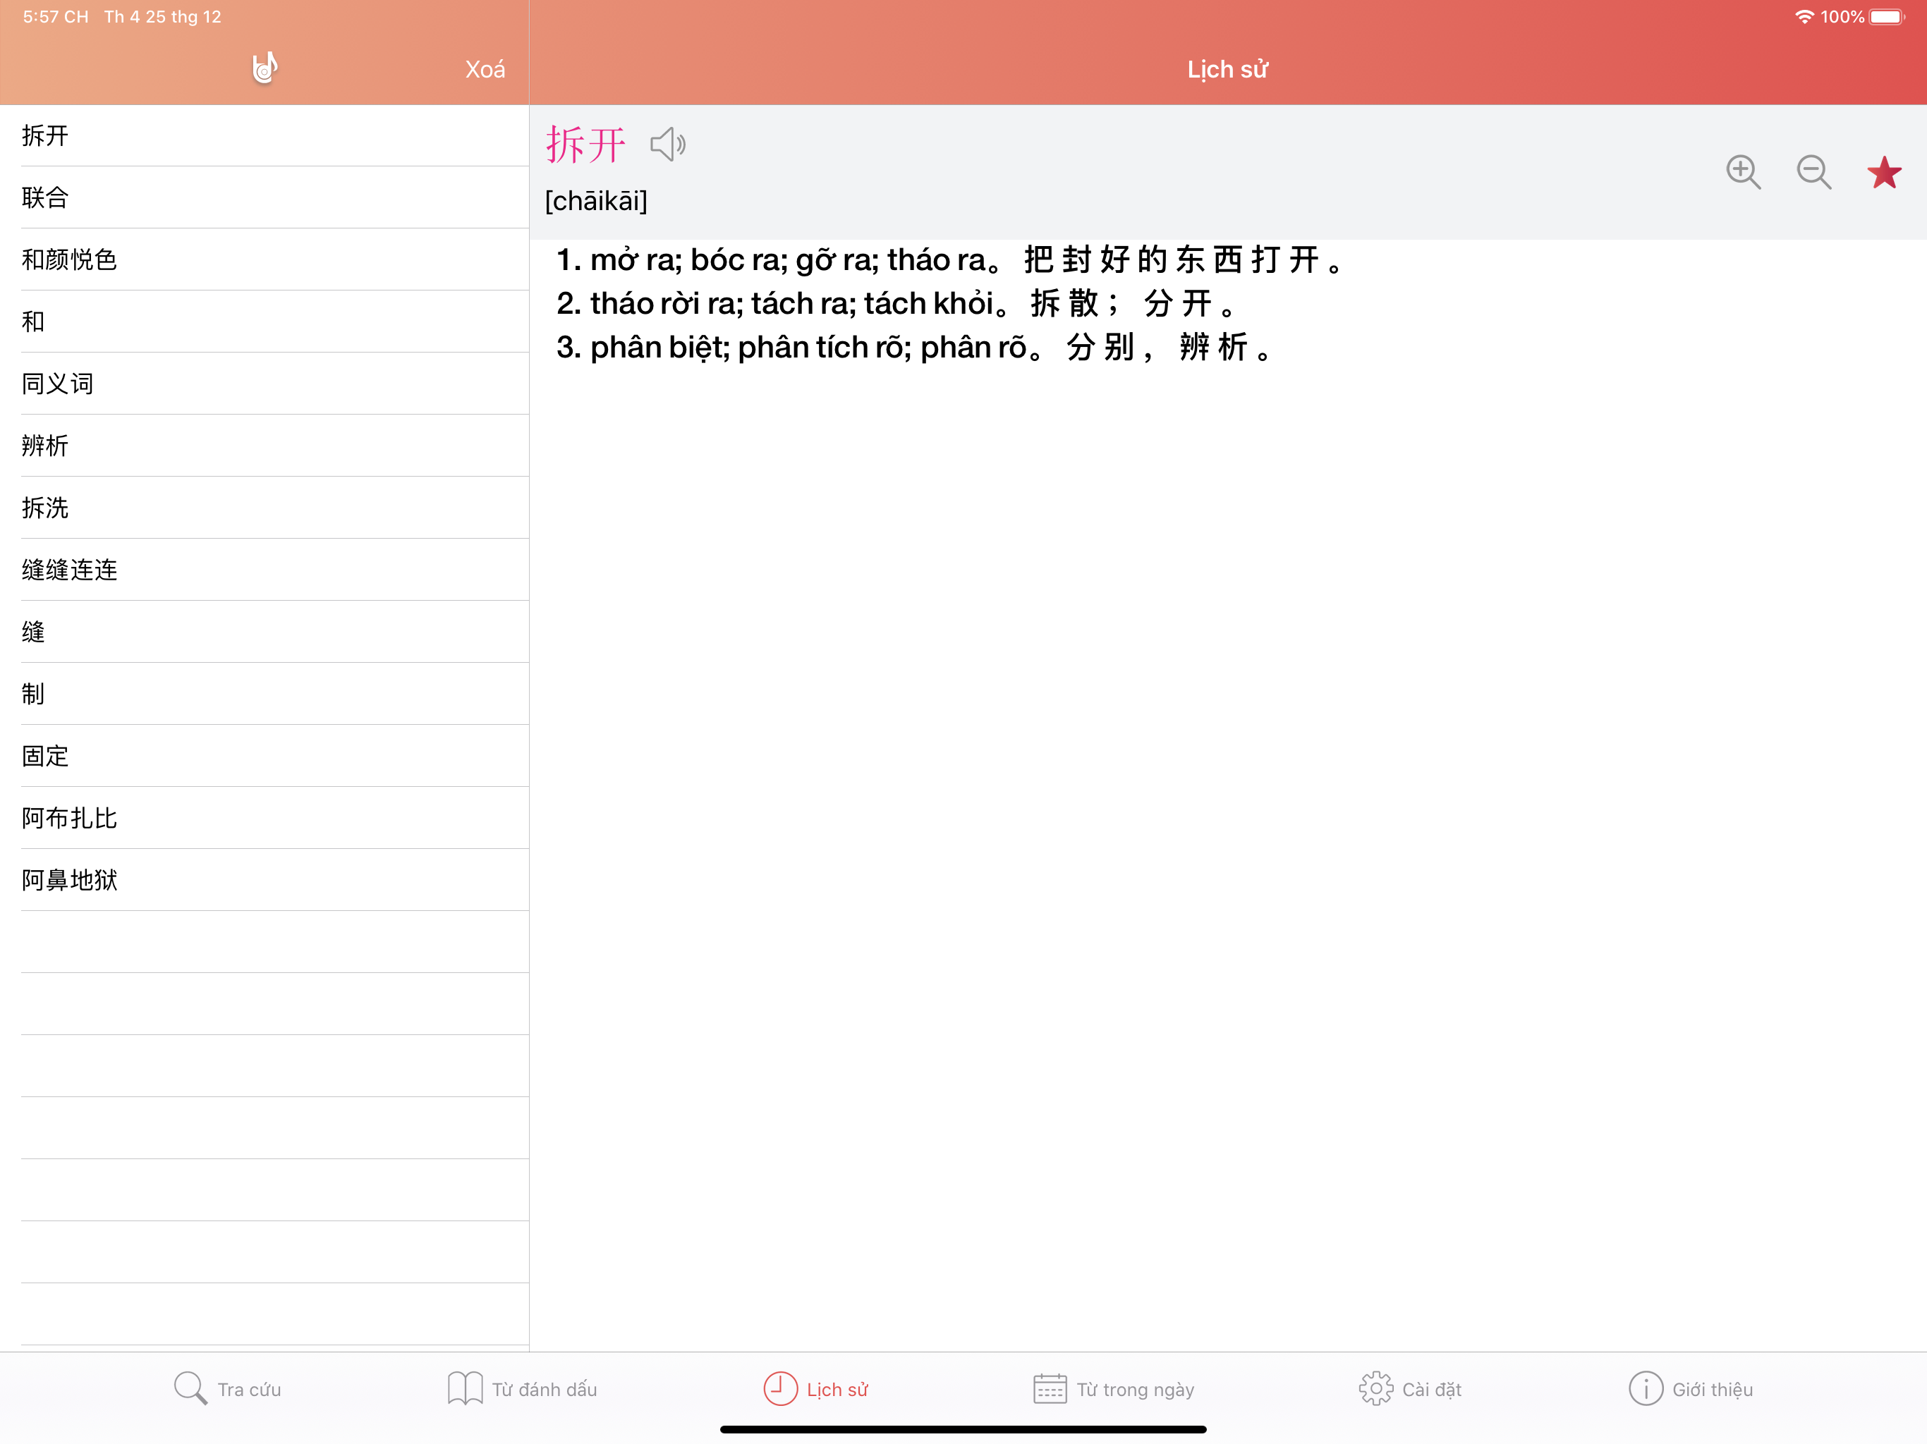
Task: Tap the hand gesture icon in header
Action: [264, 68]
